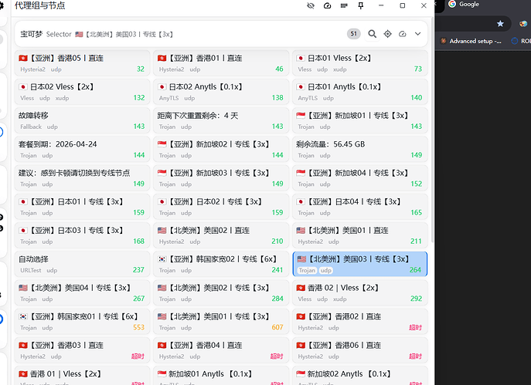Select node 【亚洲】日本04 | 专线【3x】

pos(360,207)
